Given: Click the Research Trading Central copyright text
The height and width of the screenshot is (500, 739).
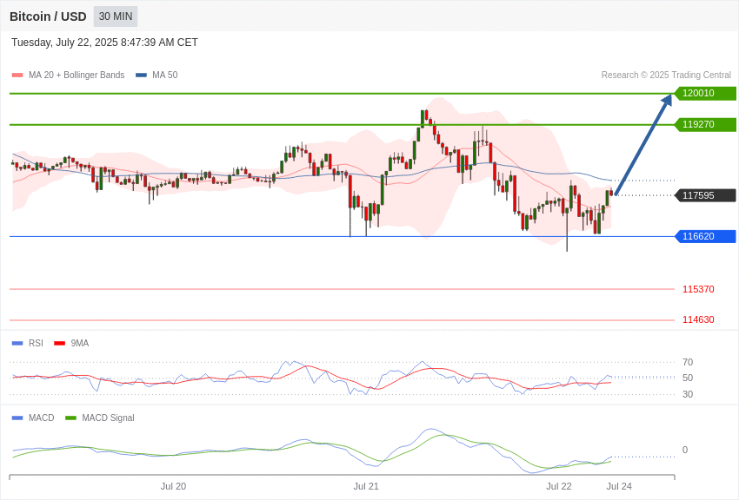Looking at the screenshot, I should (666, 76).
